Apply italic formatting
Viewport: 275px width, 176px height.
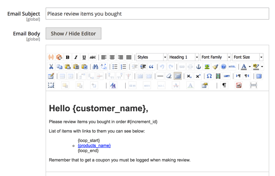tap(76, 57)
